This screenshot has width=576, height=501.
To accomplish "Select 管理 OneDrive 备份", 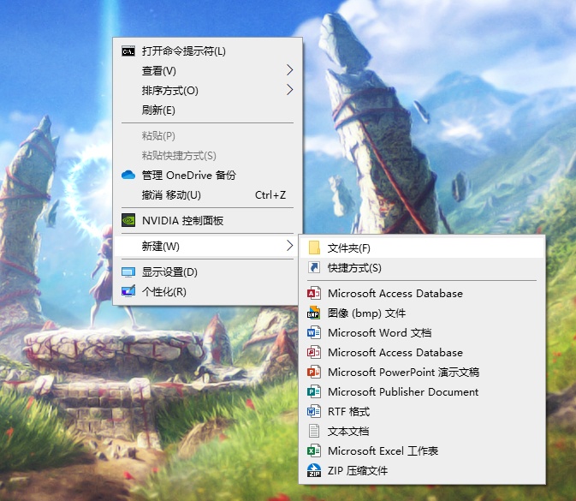I will pos(208,175).
